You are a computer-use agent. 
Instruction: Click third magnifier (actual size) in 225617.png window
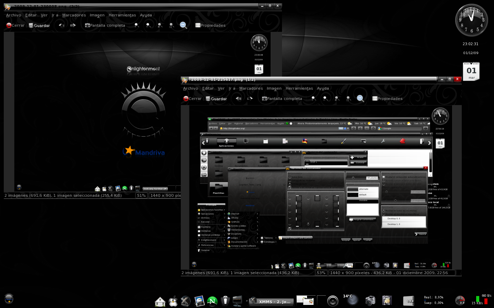tap(337, 99)
